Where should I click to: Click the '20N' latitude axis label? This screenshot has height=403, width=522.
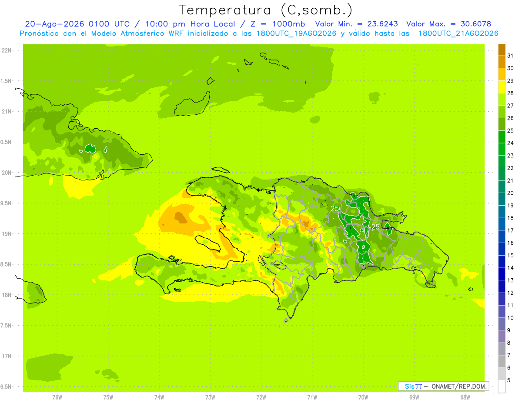(7, 173)
